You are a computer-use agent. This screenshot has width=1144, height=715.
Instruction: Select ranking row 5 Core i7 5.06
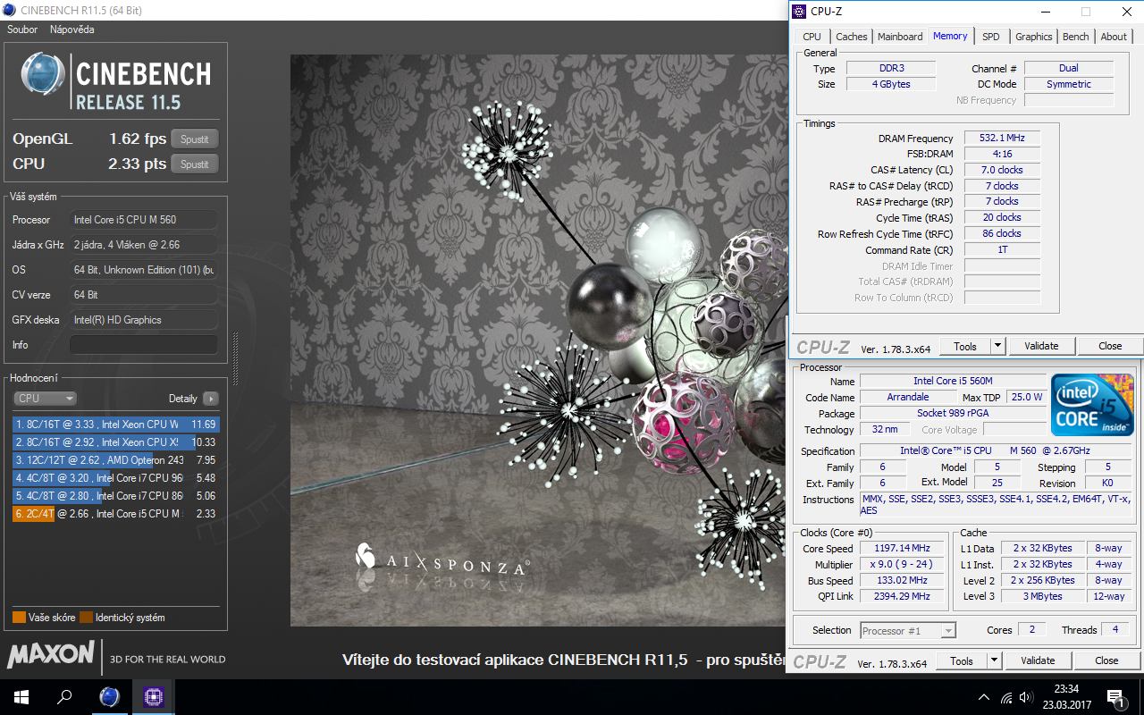[116, 496]
